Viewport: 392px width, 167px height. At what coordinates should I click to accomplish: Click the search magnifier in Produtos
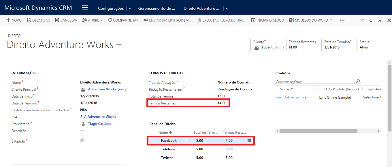click(358, 81)
